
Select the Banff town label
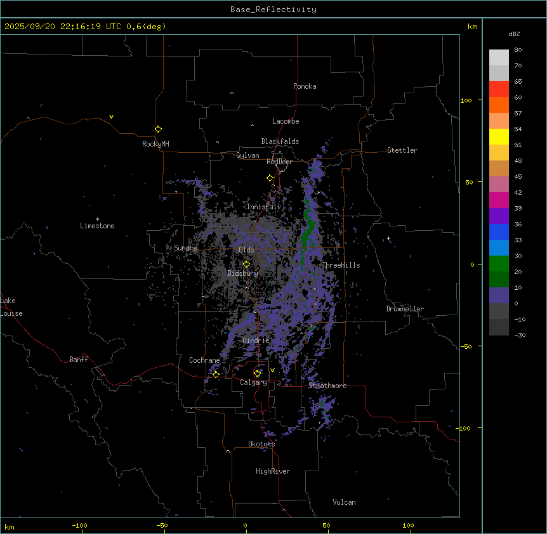coord(79,360)
